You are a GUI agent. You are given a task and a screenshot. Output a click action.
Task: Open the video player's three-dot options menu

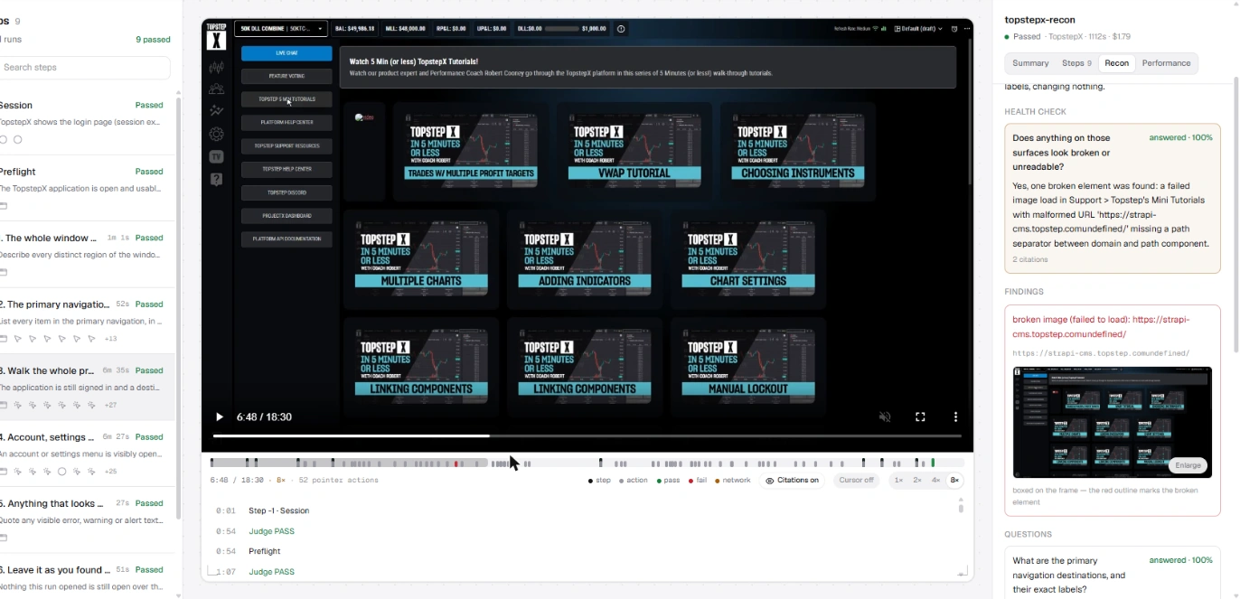coord(955,416)
